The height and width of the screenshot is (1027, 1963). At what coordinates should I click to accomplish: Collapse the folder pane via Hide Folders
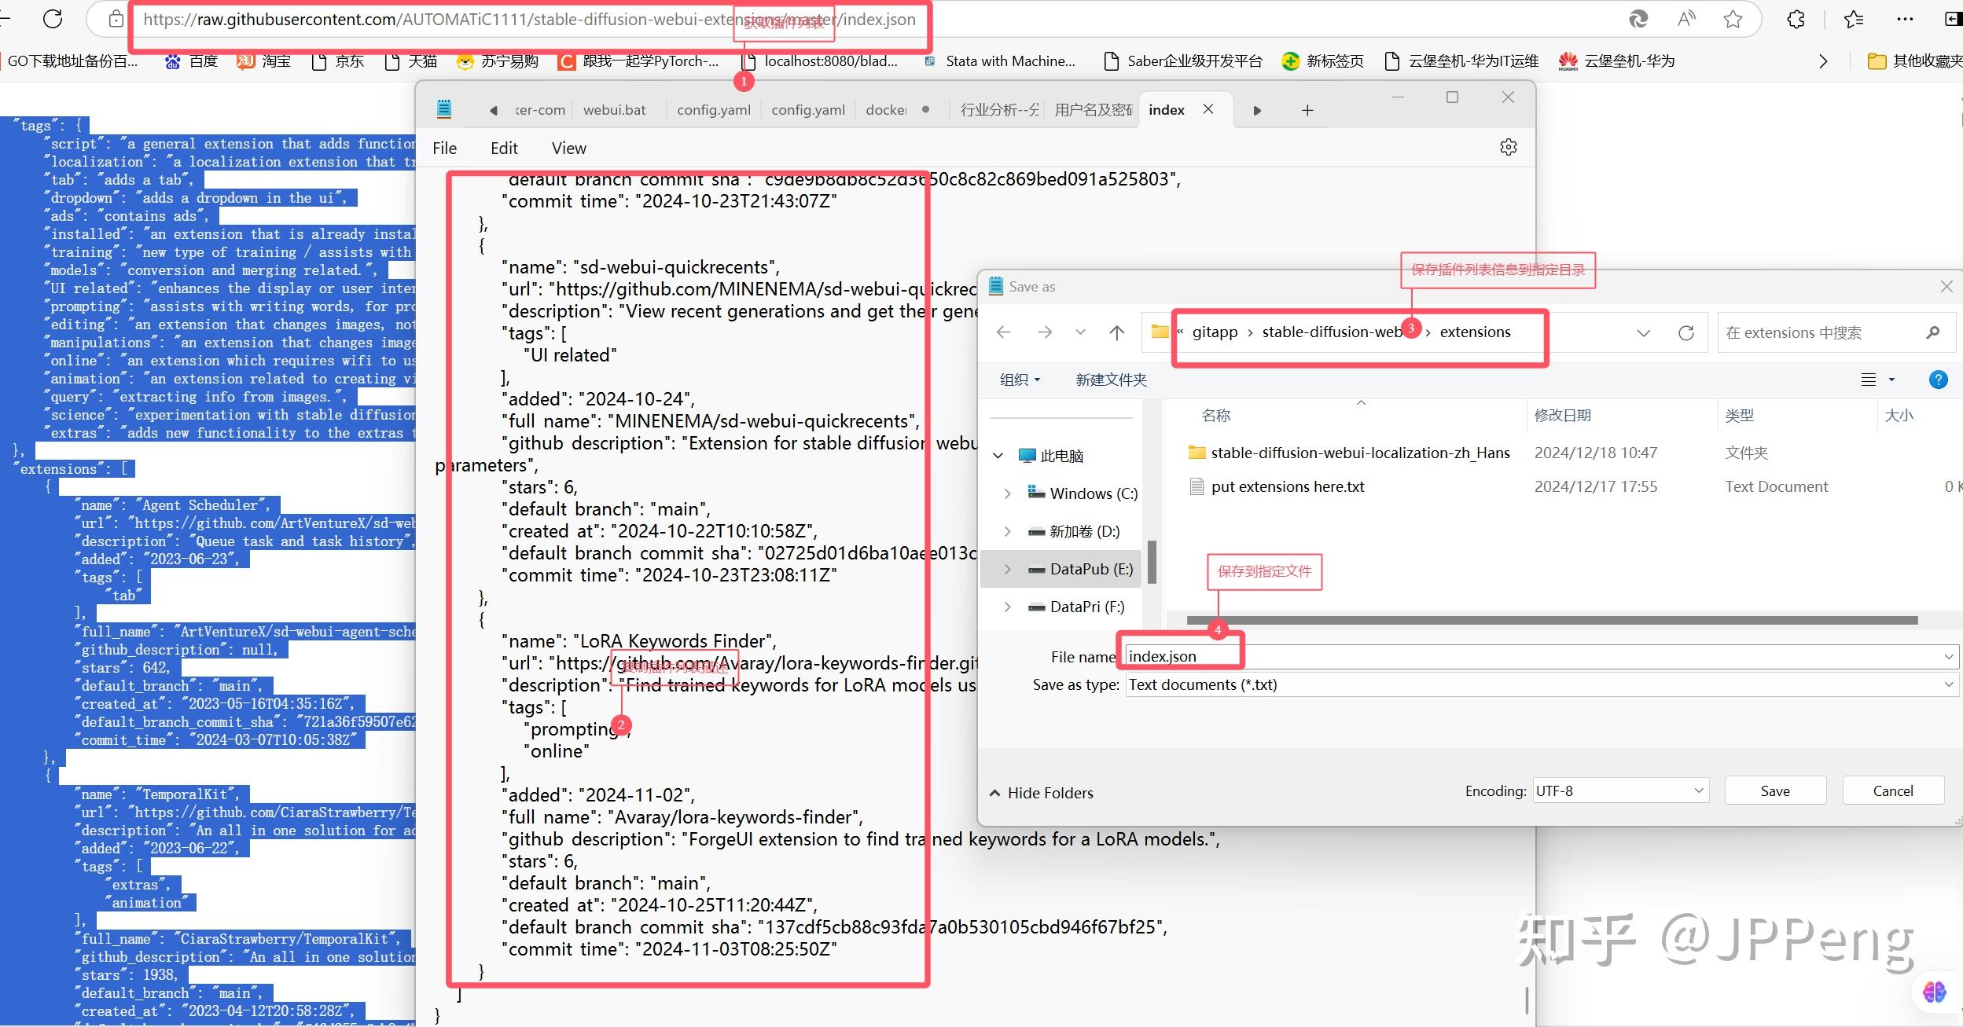point(1041,793)
